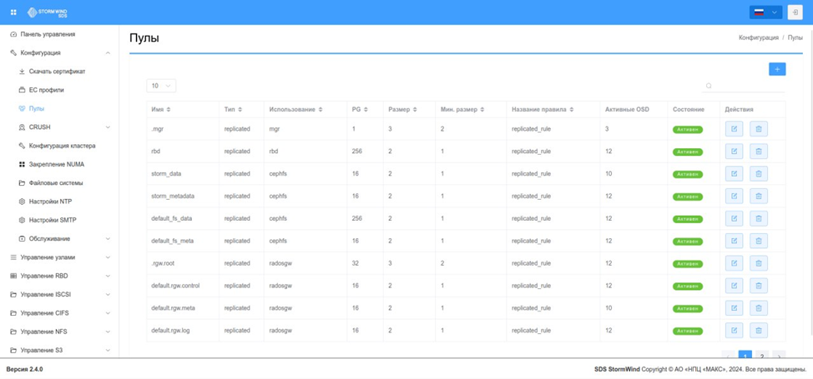The height and width of the screenshot is (379, 813).
Task: Edit the default_fs_meta pool
Action: pyautogui.click(x=734, y=241)
